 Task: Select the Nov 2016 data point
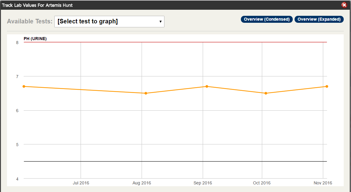[327, 87]
